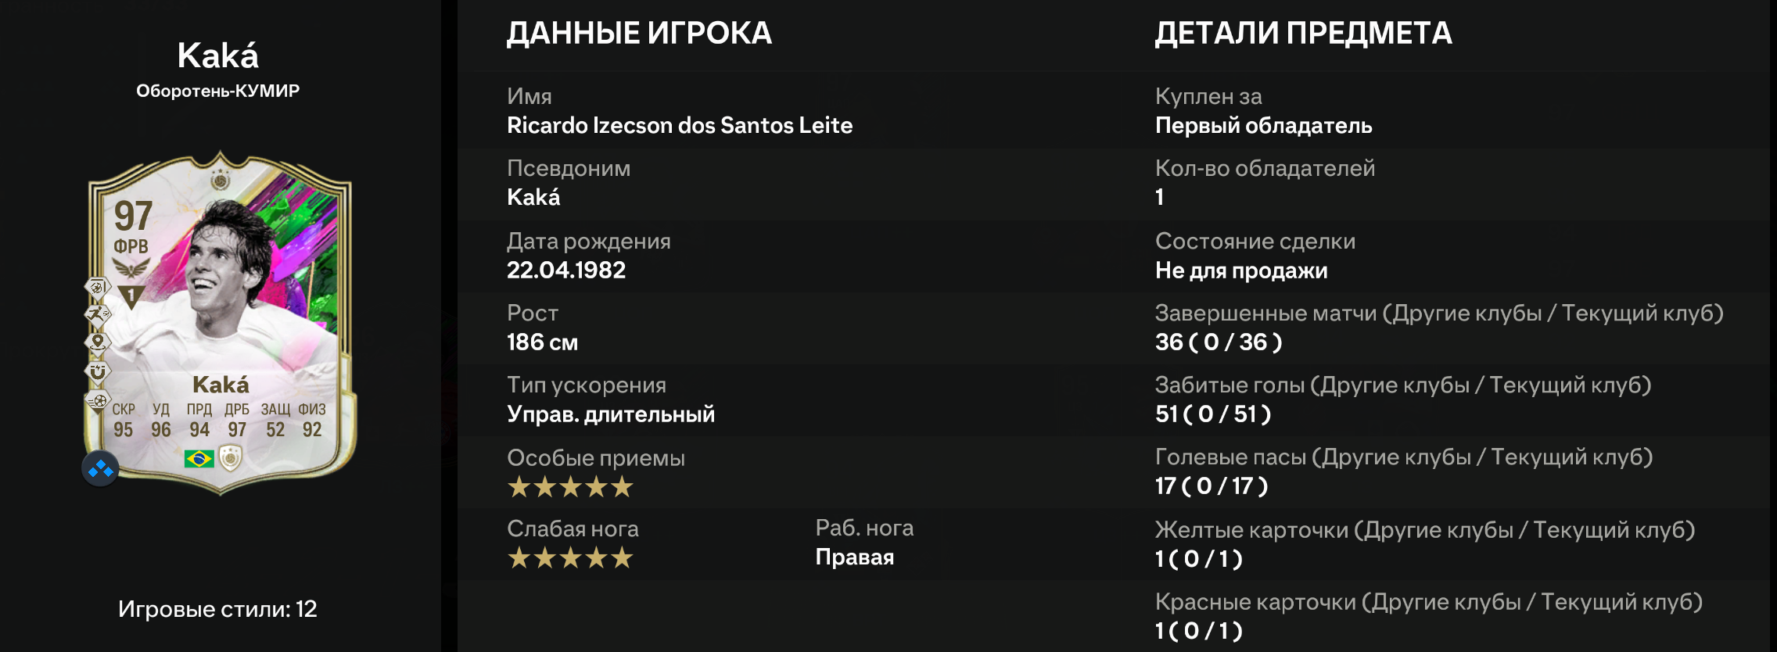Select the running player playstyle icon
The width and height of the screenshot is (1777, 652).
tap(98, 314)
